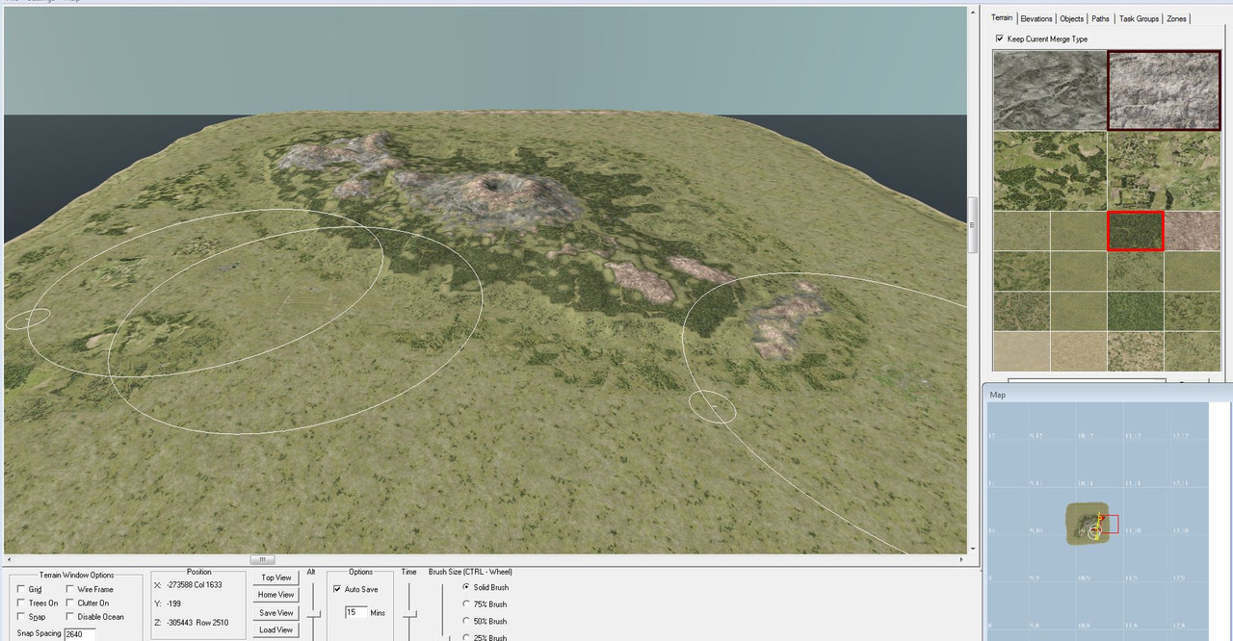The image size is (1233, 641).
Task: Choose the 50% Brush option
Action: tap(467, 621)
